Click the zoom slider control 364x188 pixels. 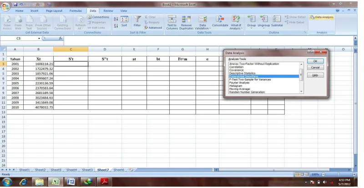pos(339,174)
